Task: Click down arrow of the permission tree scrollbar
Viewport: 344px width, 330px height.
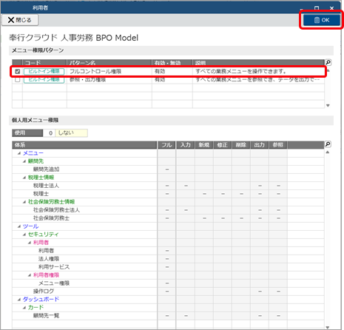Action: 328,327
